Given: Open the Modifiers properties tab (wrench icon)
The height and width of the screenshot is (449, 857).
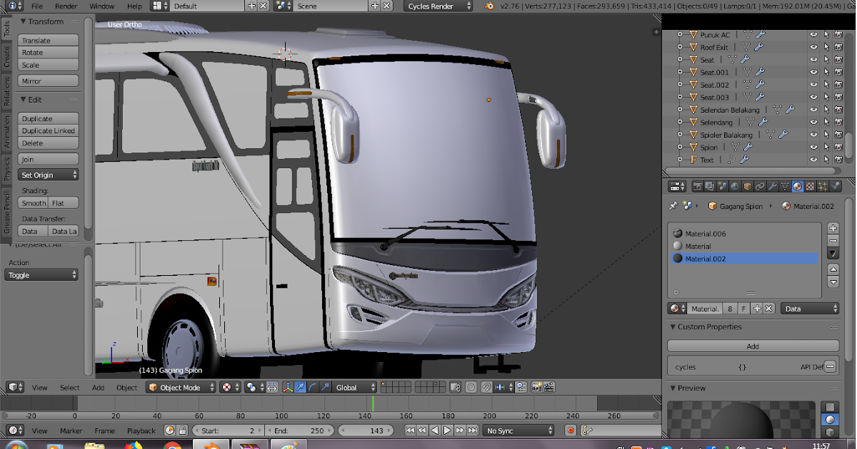Looking at the screenshot, I should (x=772, y=187).
